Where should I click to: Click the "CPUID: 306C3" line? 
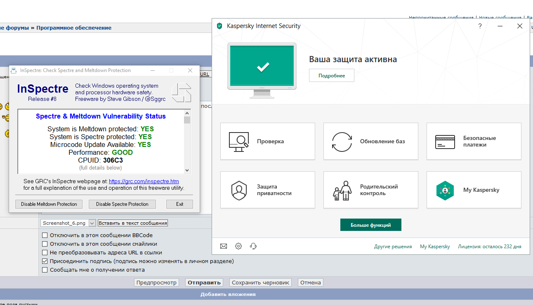click(101, 160)
